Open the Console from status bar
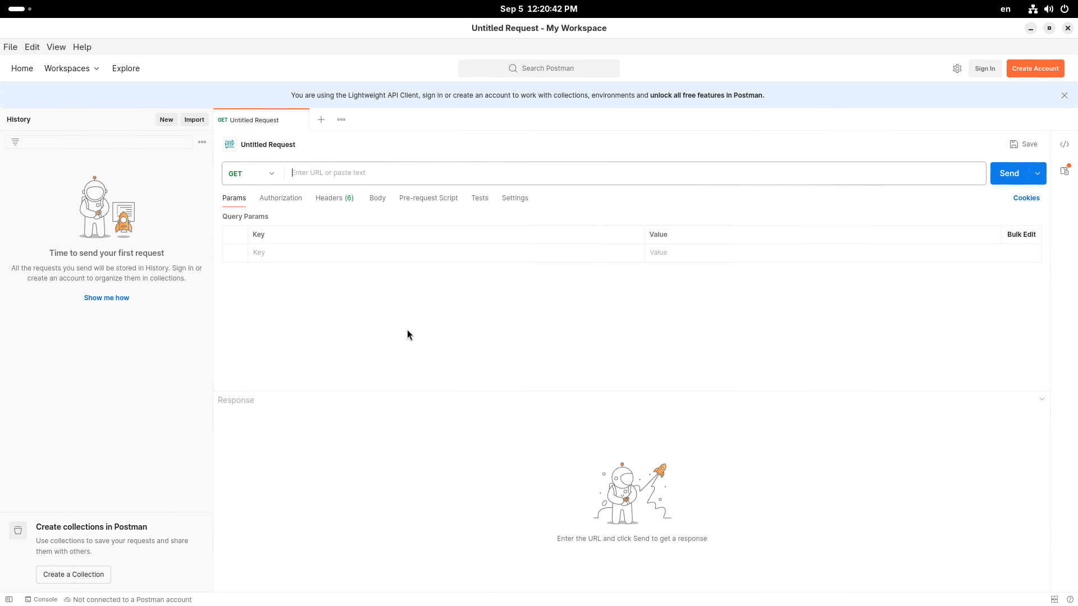 [41, 599]
